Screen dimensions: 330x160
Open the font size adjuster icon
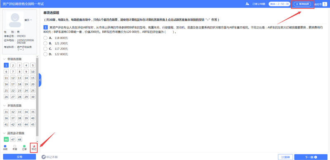pyautogui.click(x=247, y=4)
